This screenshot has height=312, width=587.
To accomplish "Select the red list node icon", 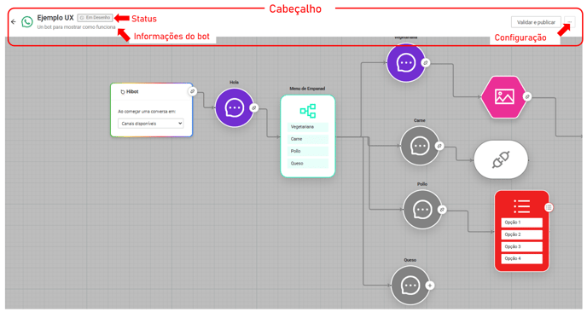I will [x=521, y=206].
